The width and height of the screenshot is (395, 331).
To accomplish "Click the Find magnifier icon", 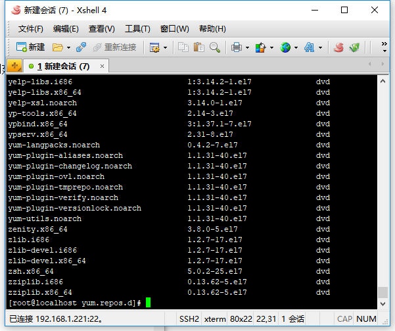I will pos(215,47).
